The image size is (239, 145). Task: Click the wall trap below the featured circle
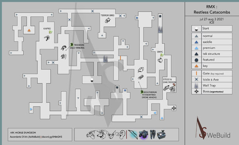pos(160,29)
